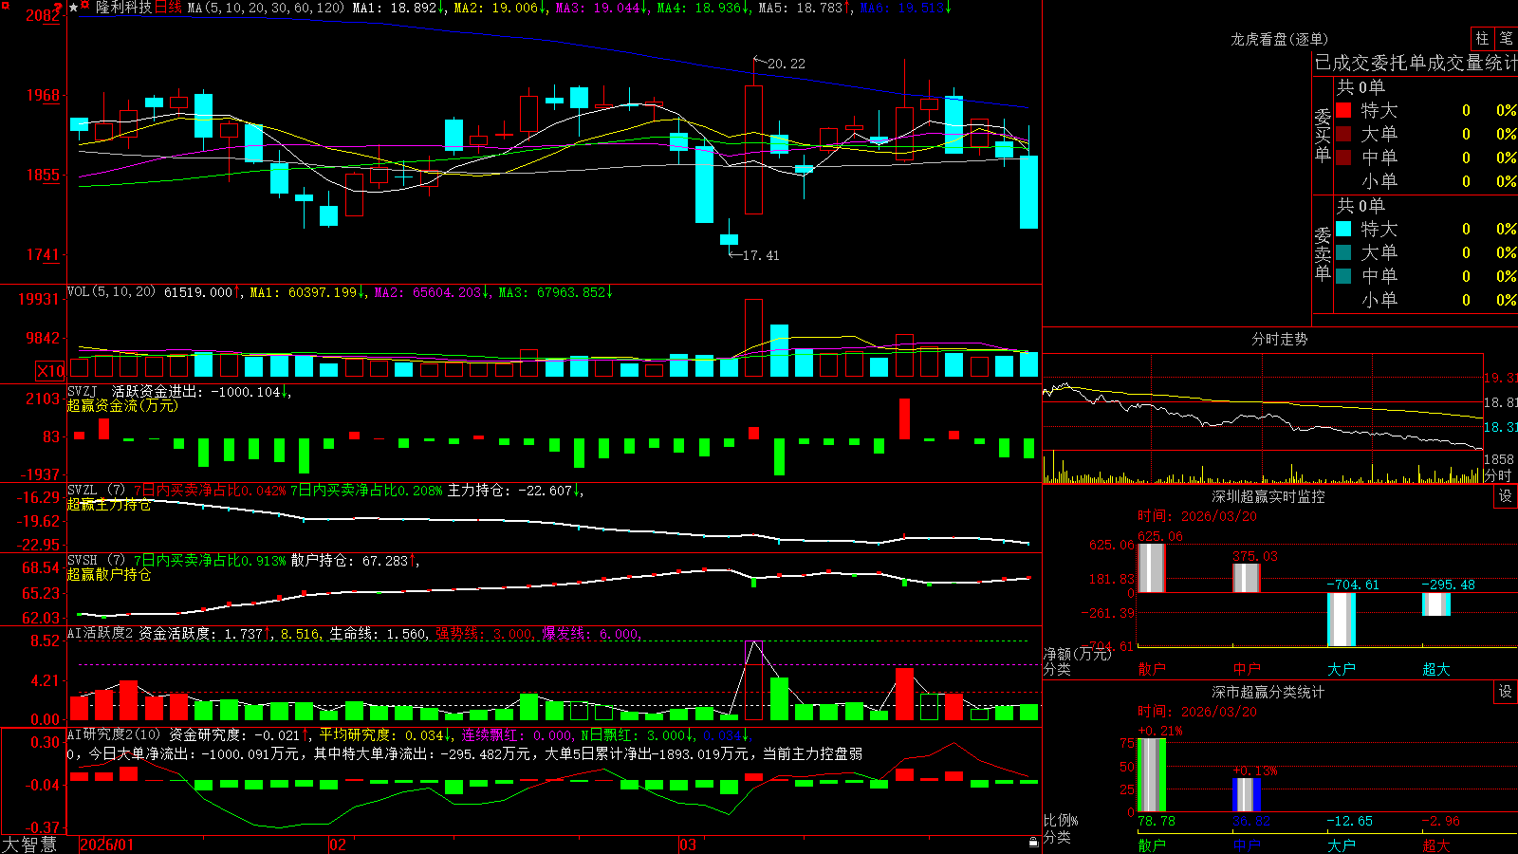This screenshot has height=854, width=1518.
Task: Click the 散户 +0.21% bar in 分类统计
Action: [1151, 775]
